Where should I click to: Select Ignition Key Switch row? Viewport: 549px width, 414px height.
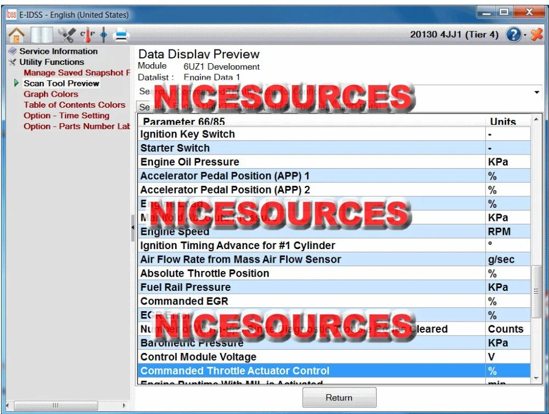pos(334,134)
